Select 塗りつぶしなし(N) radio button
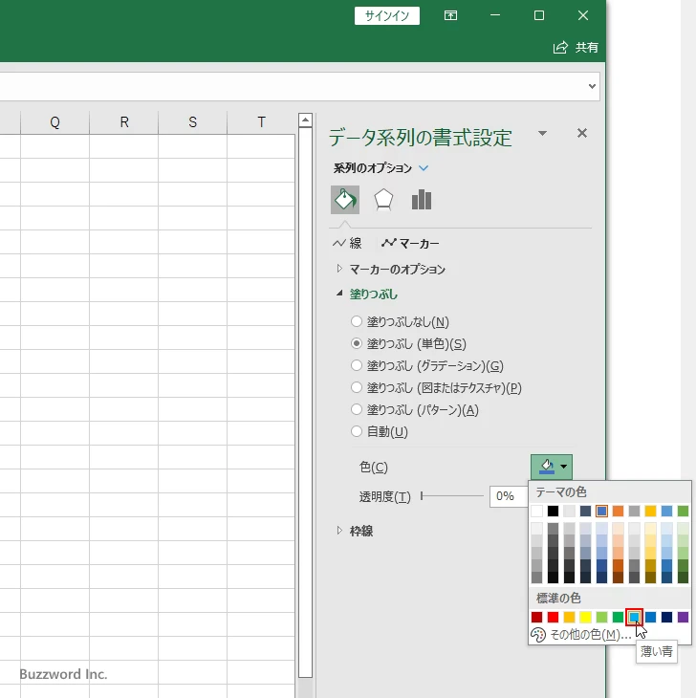The width and height of the screenshot is (696, 698). point(356,321)
